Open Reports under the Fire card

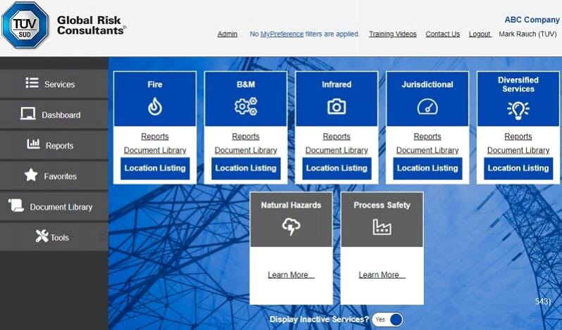[155, 137]
